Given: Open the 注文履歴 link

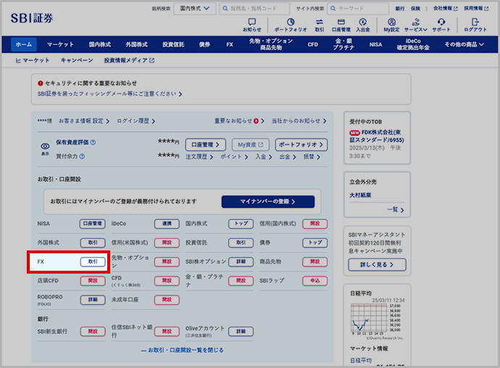Looking at the screenshot, I should [x=199, y=157].
